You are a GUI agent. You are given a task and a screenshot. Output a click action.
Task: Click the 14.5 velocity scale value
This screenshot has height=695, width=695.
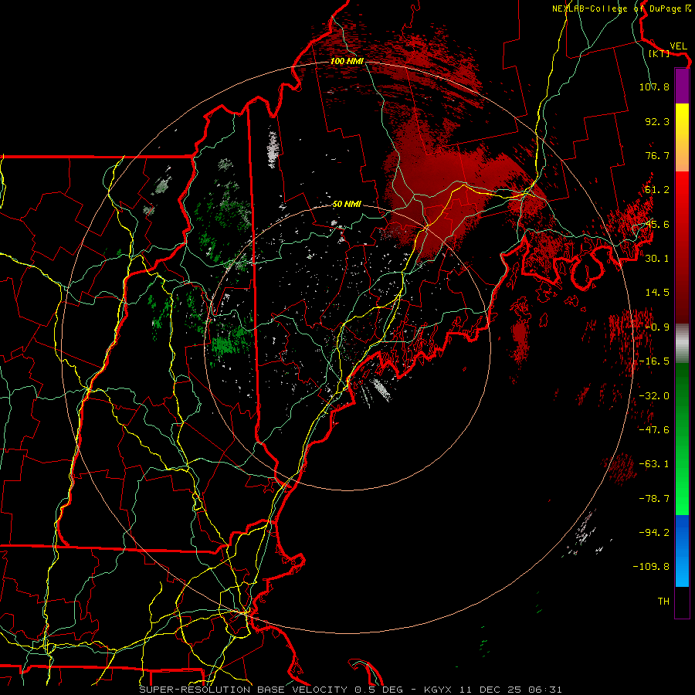coord(657,293)
